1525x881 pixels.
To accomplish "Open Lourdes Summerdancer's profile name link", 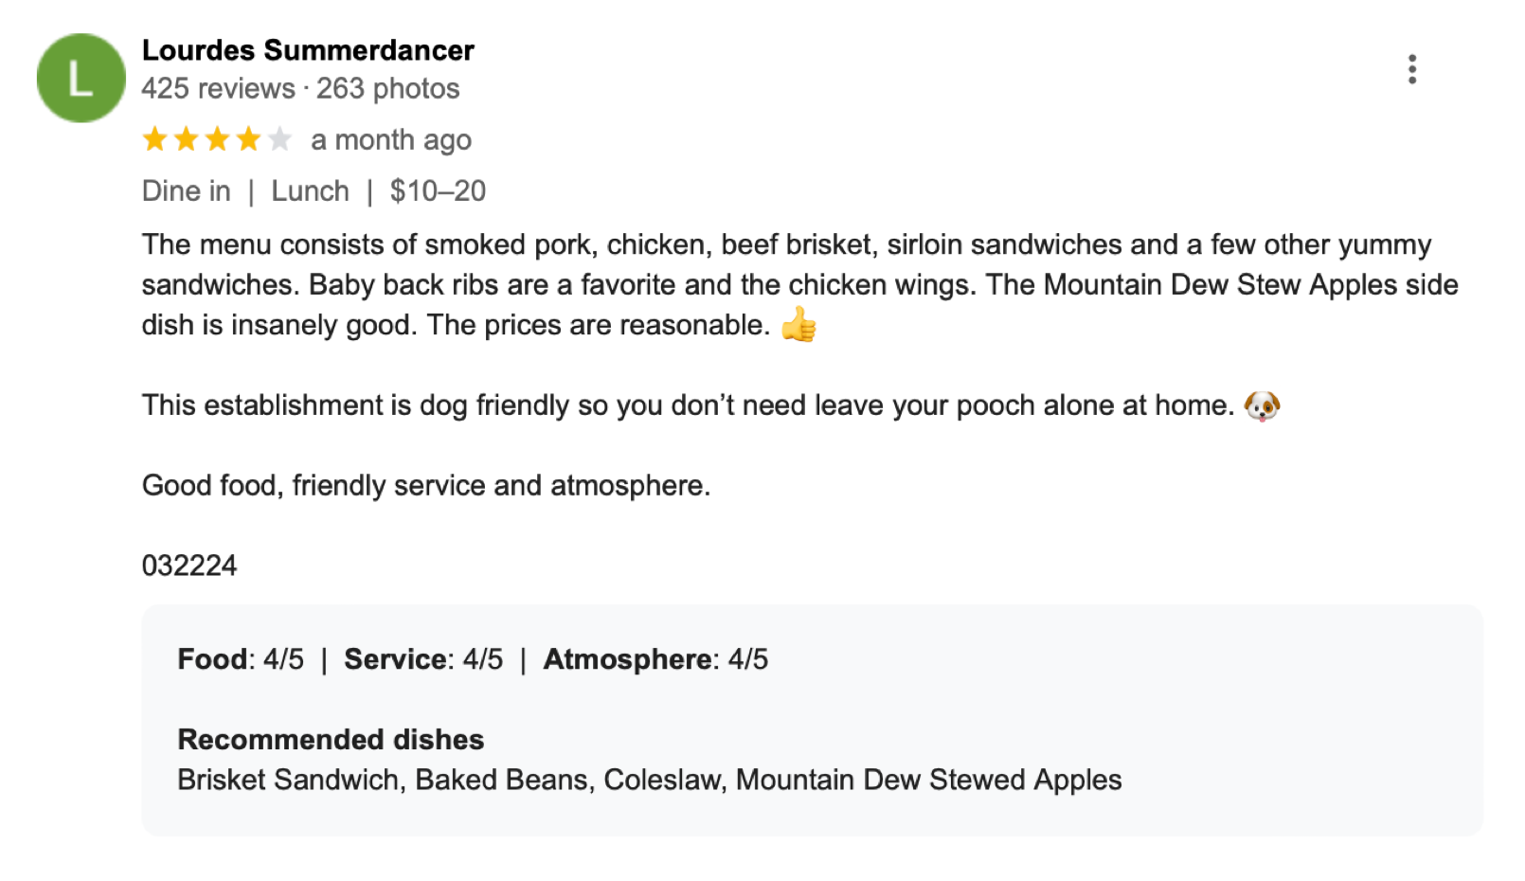I will coord(308,50).
